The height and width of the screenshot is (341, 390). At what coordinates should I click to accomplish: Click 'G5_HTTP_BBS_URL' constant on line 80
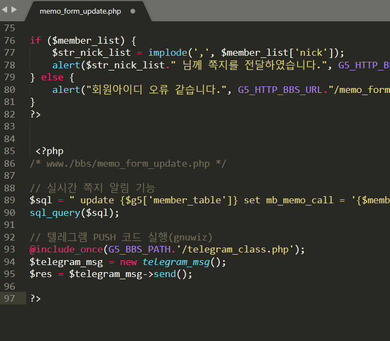pyautogui.click(x=280, y=90)
